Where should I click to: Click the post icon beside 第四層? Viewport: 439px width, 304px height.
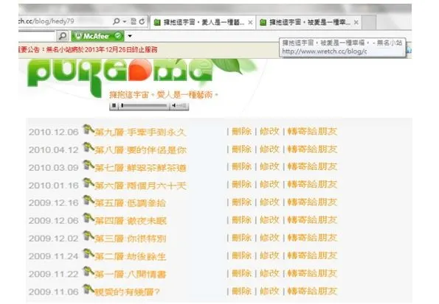pos(89,219)
